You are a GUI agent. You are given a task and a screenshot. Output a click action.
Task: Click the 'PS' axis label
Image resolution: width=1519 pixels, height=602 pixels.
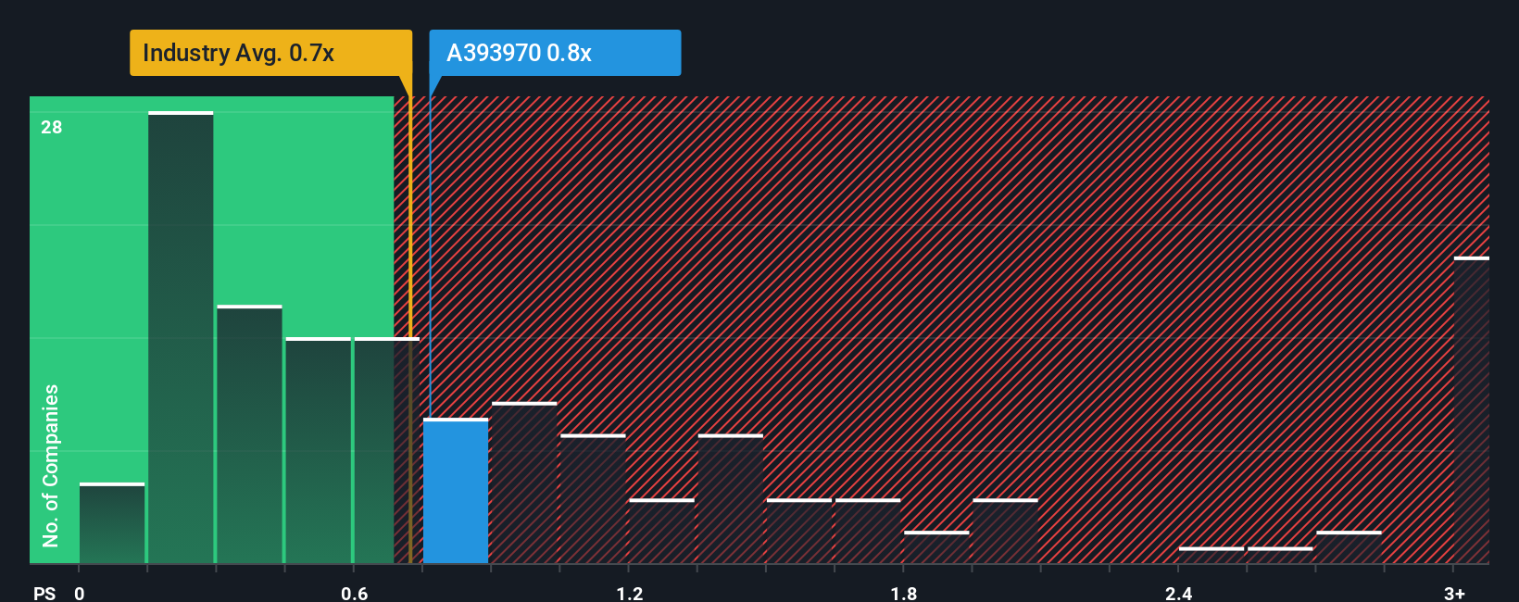click(44, 593)
